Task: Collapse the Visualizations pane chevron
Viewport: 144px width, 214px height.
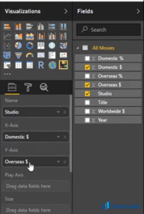Action: click(66, 11)
